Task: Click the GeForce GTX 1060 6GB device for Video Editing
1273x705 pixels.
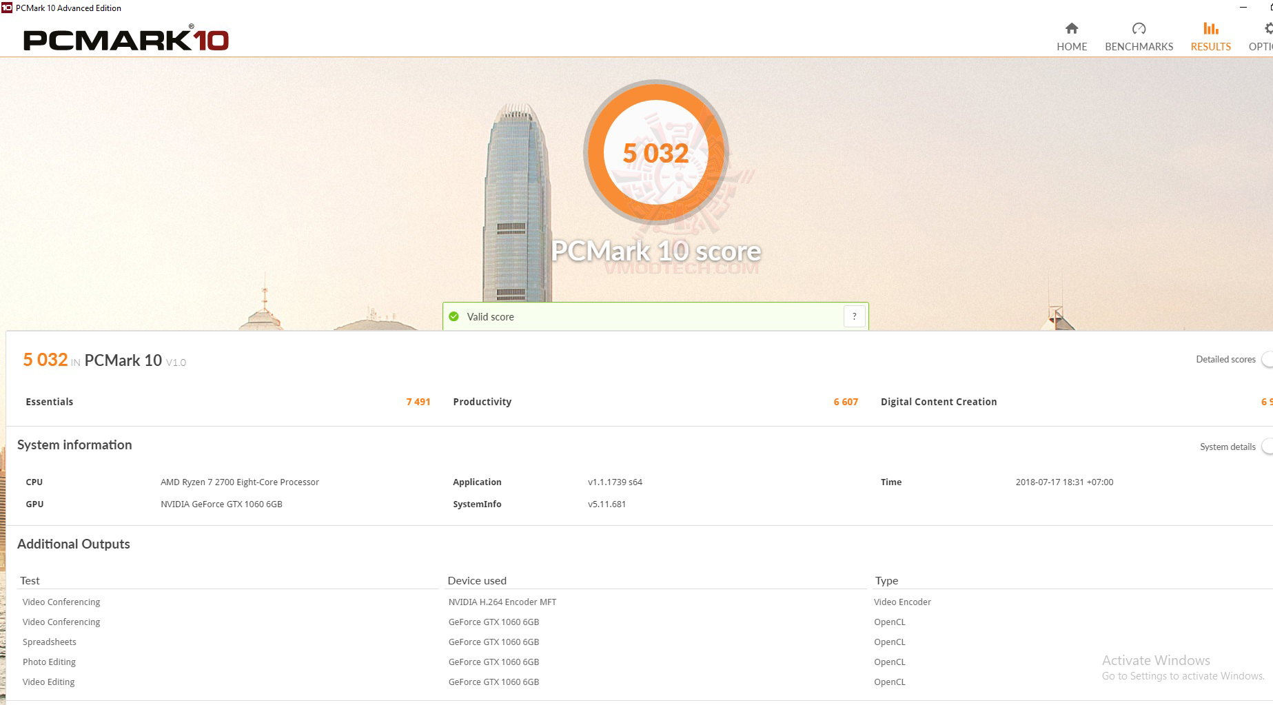Action: click(x=493, y=682)
